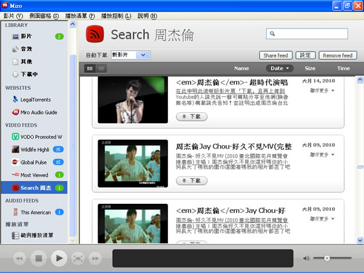This screenshot has height=273, width=364.
Task: Click title 周杰倫Jay Chou-好久不見MV(完整
Action: [x=234, y=146]
